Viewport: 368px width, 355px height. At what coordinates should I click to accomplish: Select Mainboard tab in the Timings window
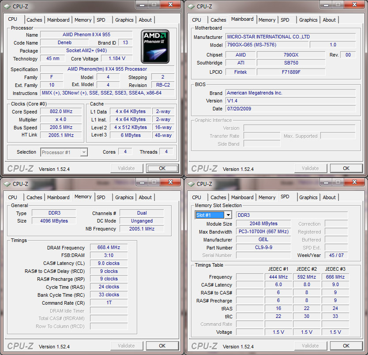click(x=58, y=197)
